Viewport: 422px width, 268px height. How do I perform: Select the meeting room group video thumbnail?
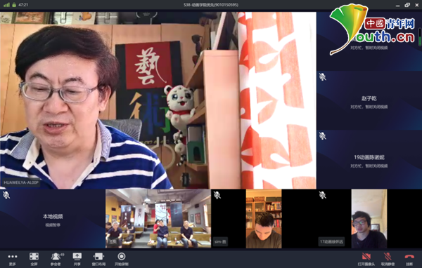click(158, 219)
